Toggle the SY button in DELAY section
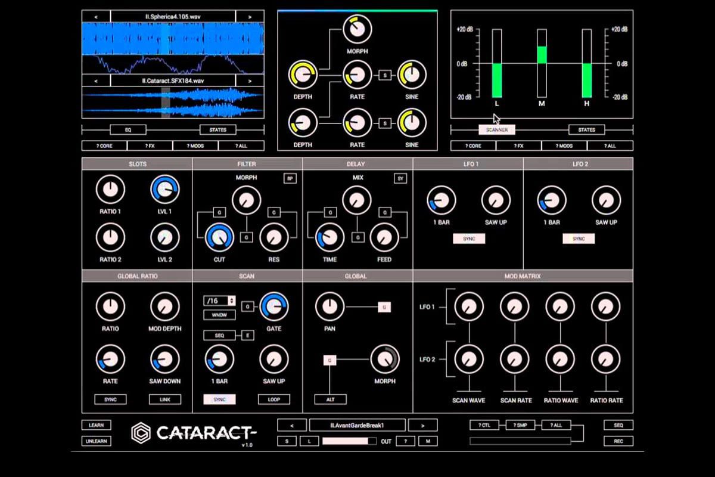 coord(400,178)
